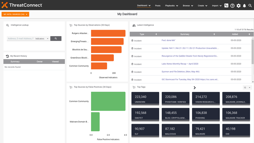
Task: Open the Ex exchange icon in header
Action: click(x=226, y=6)
